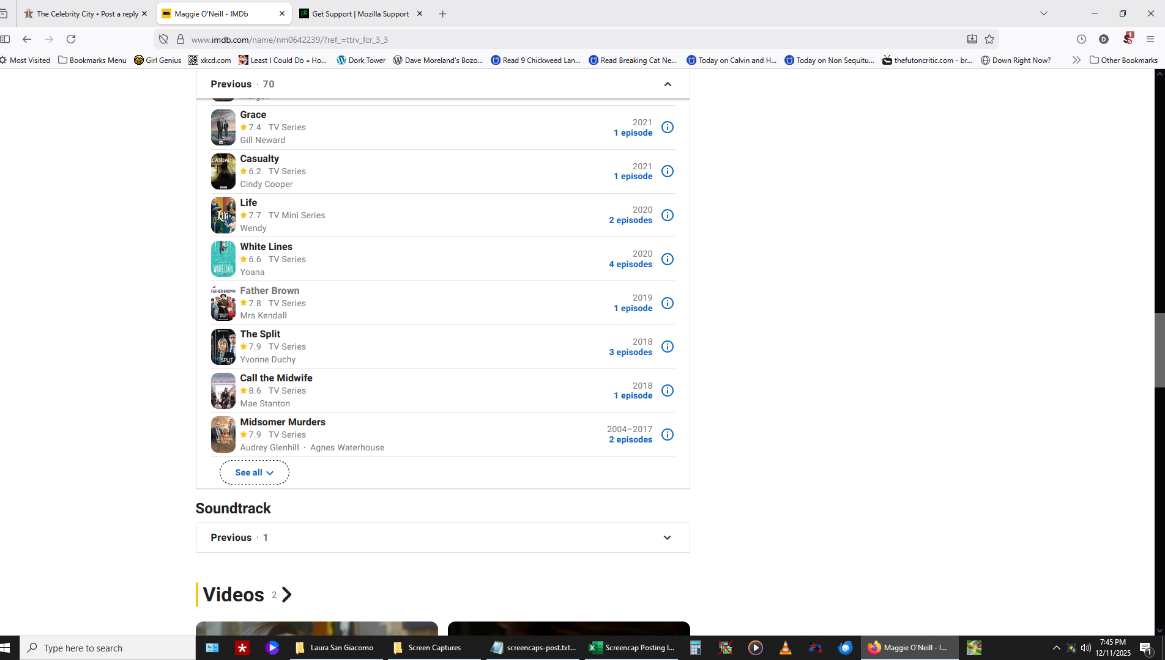Open site security lock info
1165x660 pixels.
point(181,39)
